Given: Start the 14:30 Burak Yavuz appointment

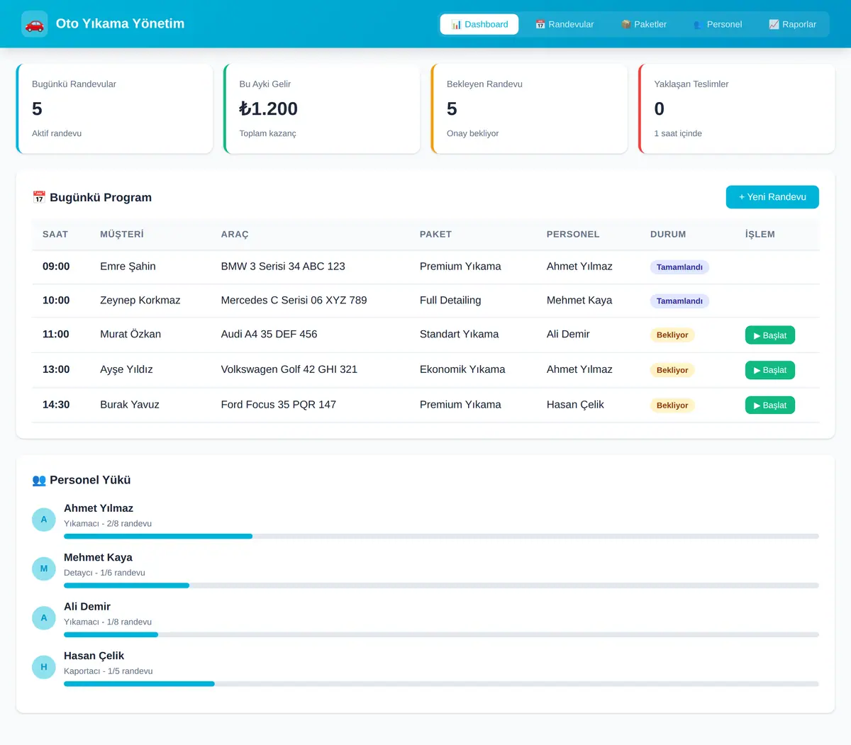Looking at the screenshot, I should pyautogui.click(x=770, y=405).
